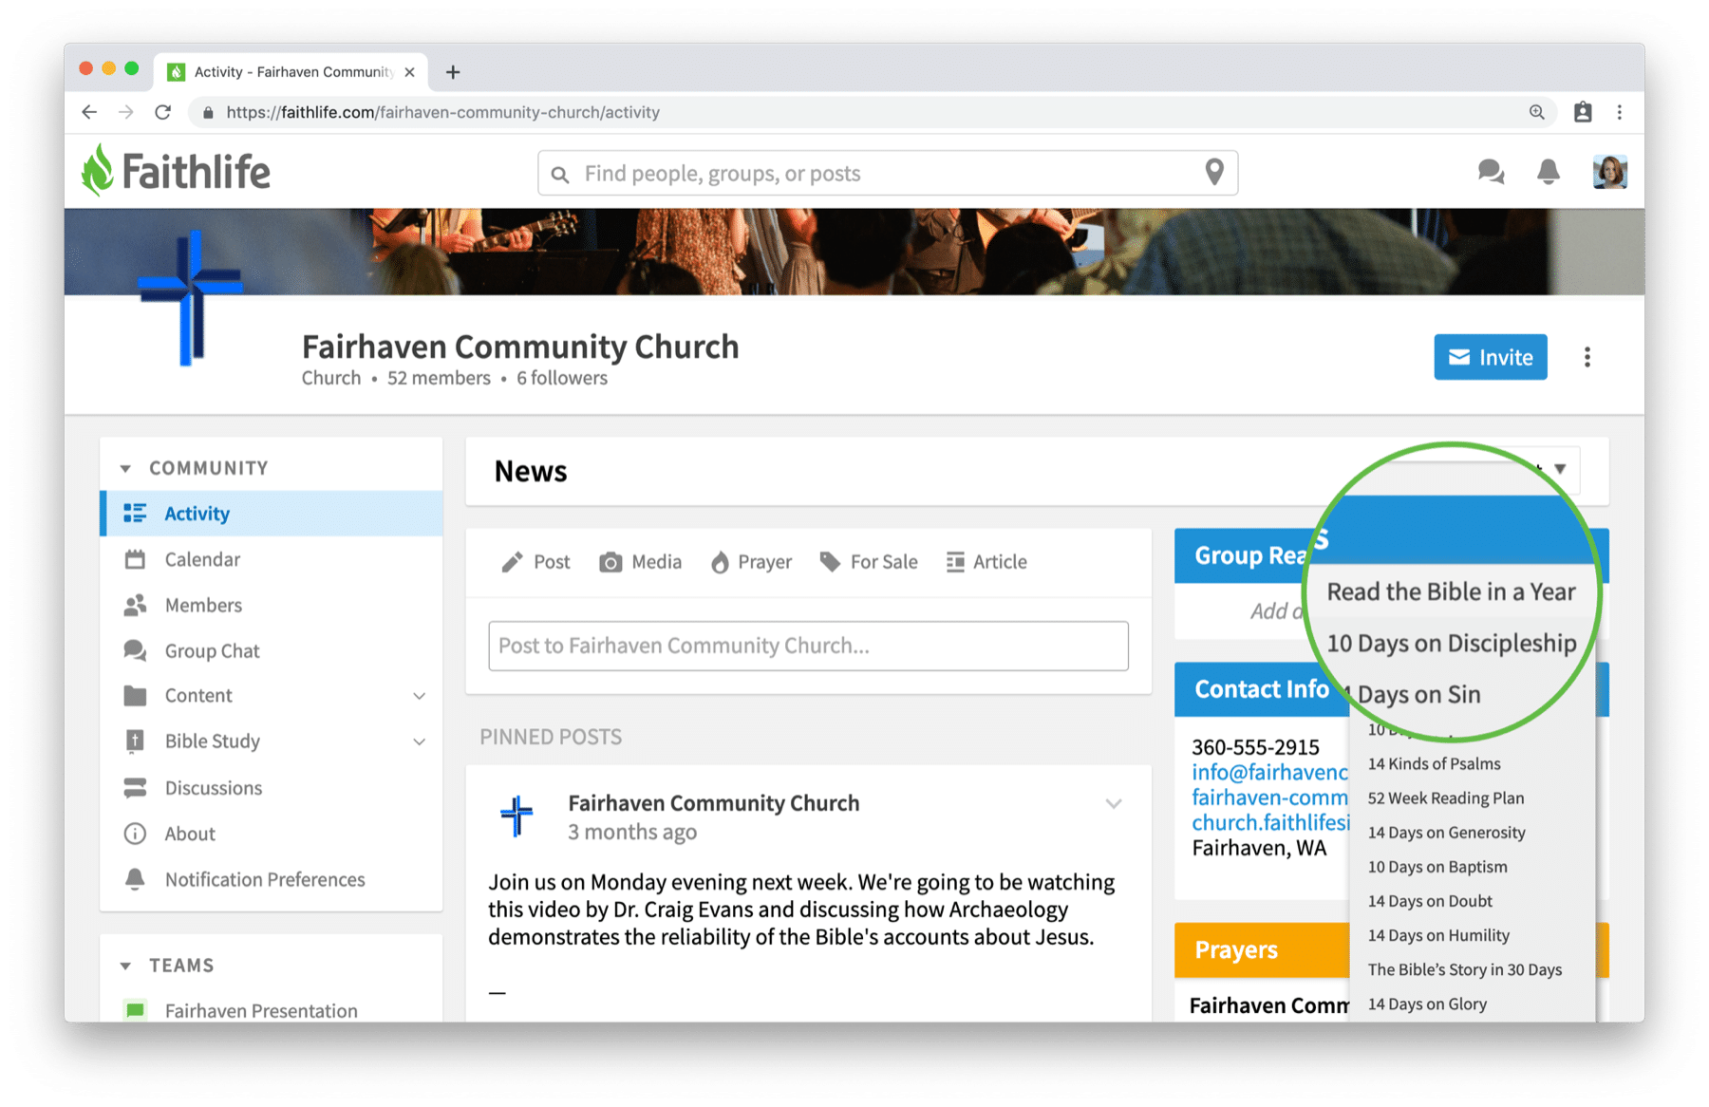1709x1107 pixels.
Task: Click the Post to Fairhaven text field
Action: 808,646
